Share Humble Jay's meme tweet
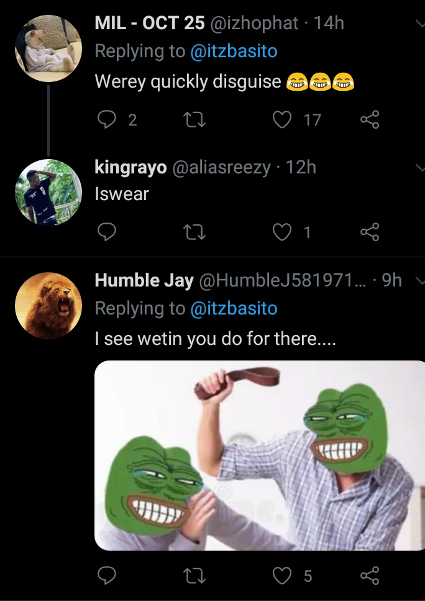Image resolution: width=425 pixels, height=601 pixels. (370, 576)
